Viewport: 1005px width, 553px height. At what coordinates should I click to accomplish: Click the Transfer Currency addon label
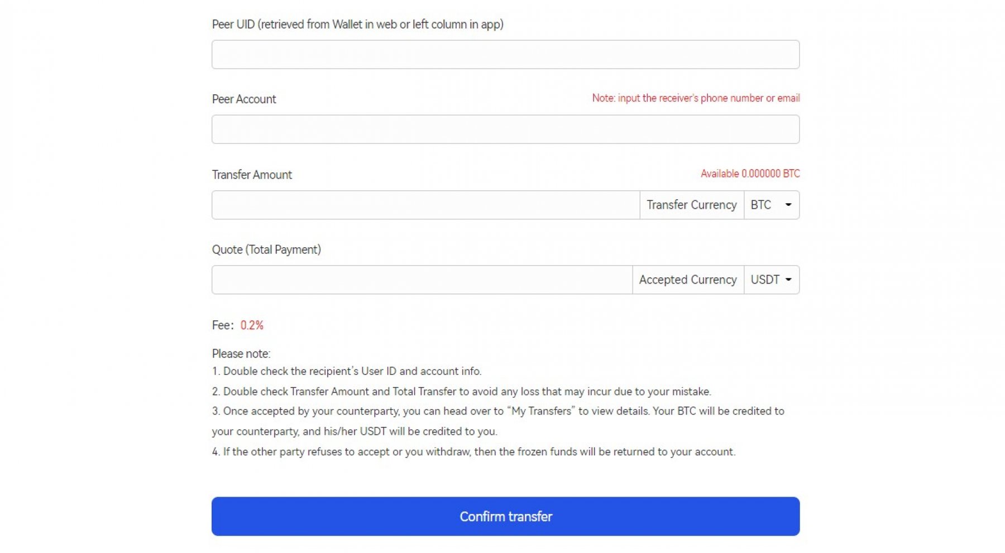691,205
